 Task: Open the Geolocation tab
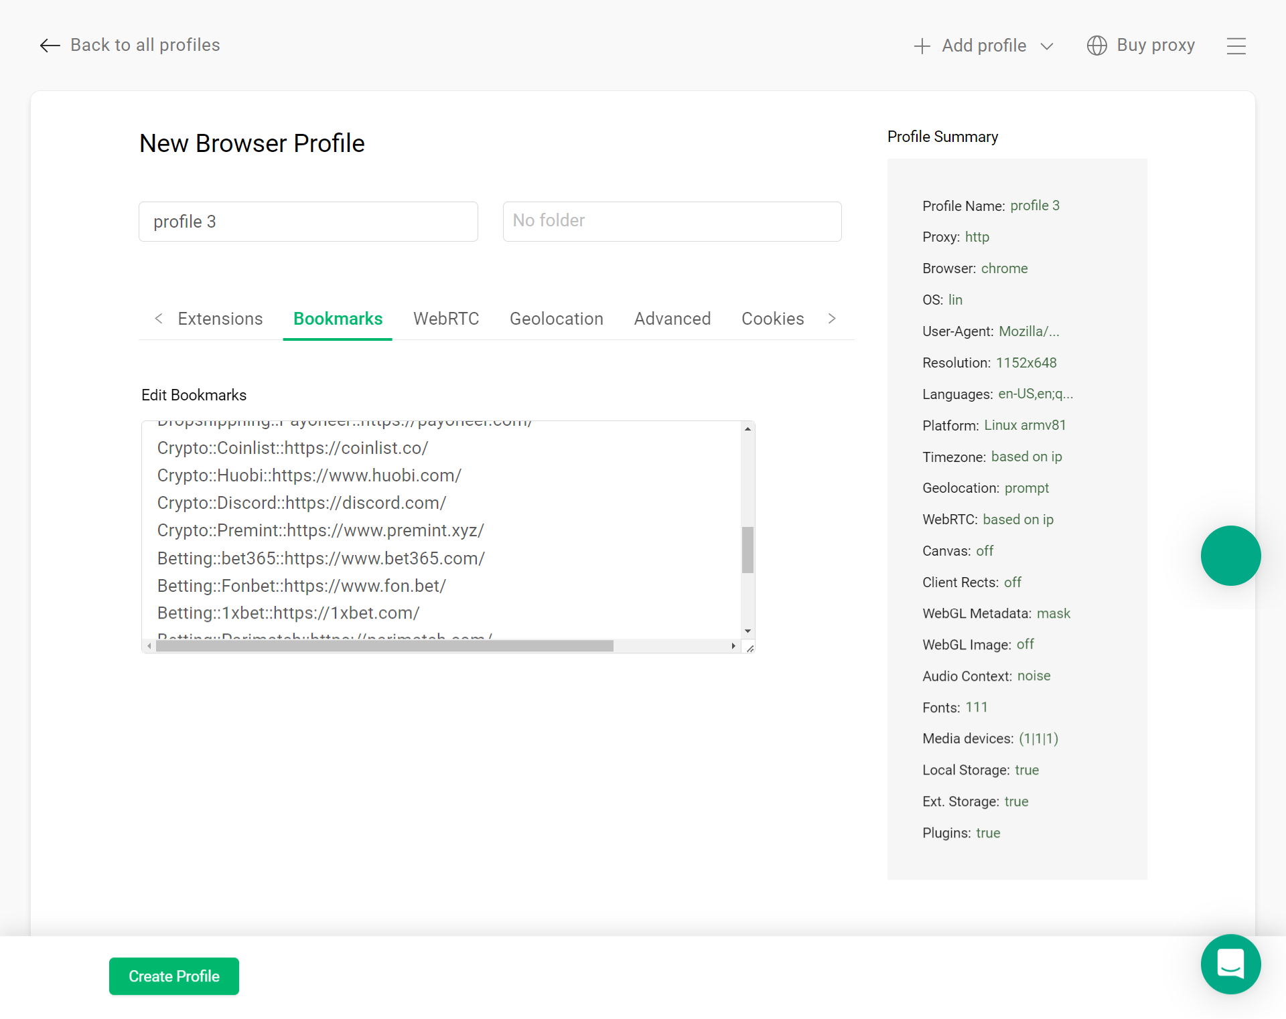click(557, 319)
